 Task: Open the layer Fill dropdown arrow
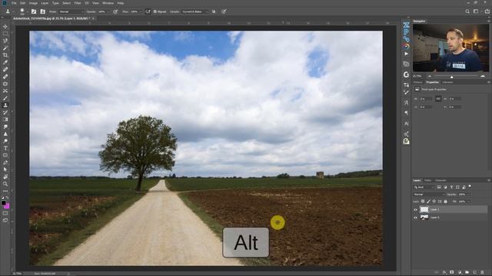click(x=468, y=202)
